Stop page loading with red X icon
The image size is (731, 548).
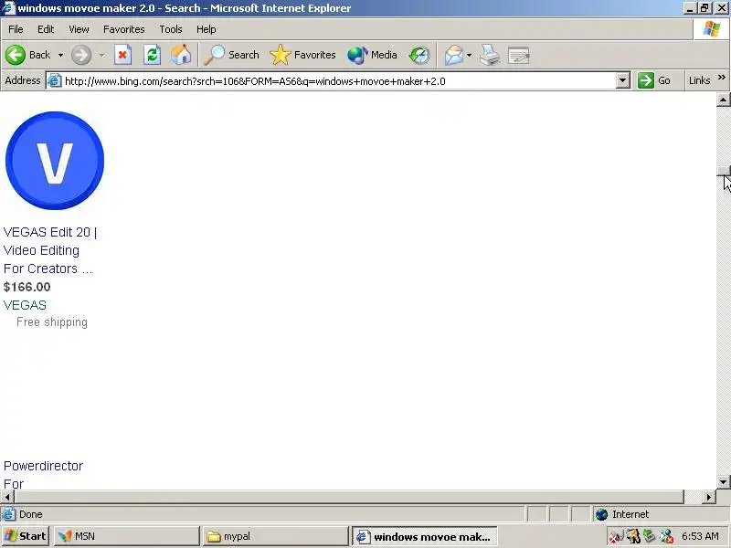[122, 55]
